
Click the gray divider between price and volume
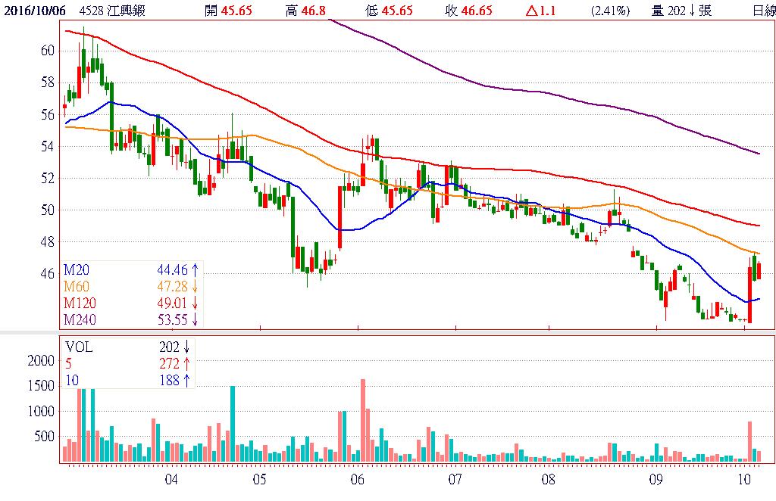tap(388, 333)
